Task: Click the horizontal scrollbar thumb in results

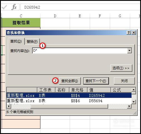Action: click(69, 106)
